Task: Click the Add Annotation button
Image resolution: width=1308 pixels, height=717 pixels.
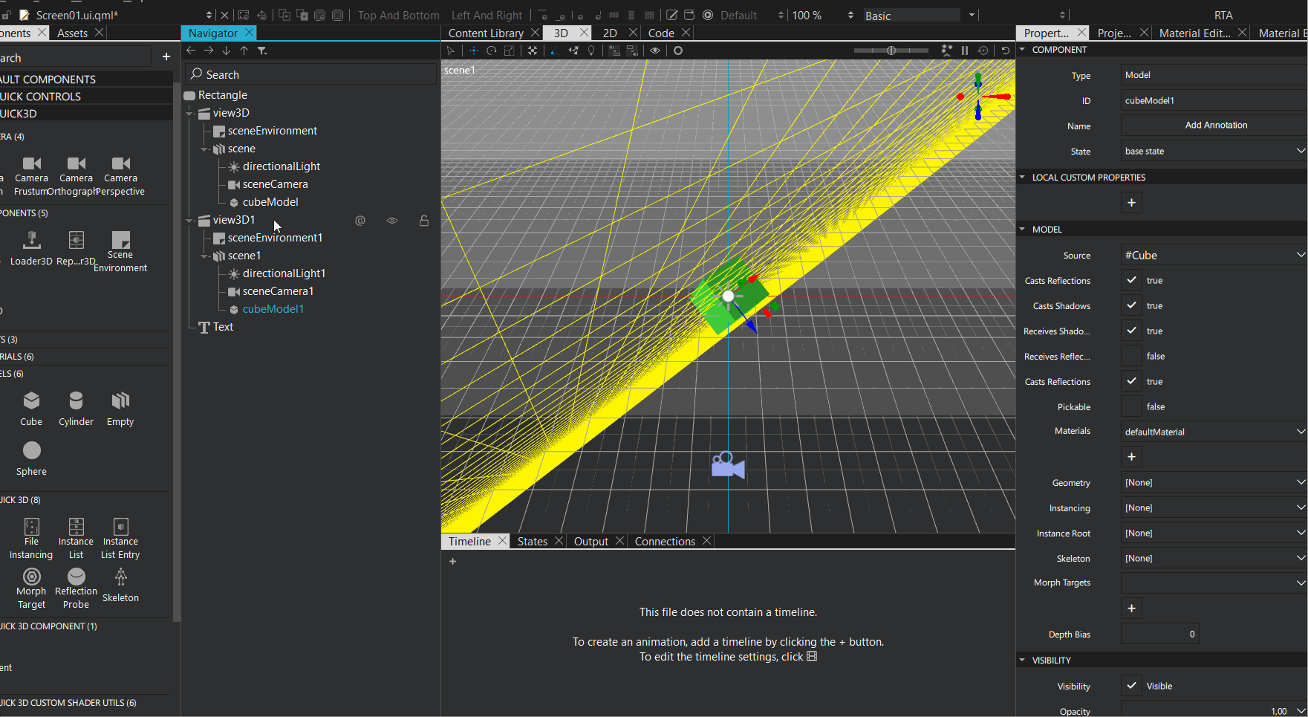Action: [x=1215, y=125]
